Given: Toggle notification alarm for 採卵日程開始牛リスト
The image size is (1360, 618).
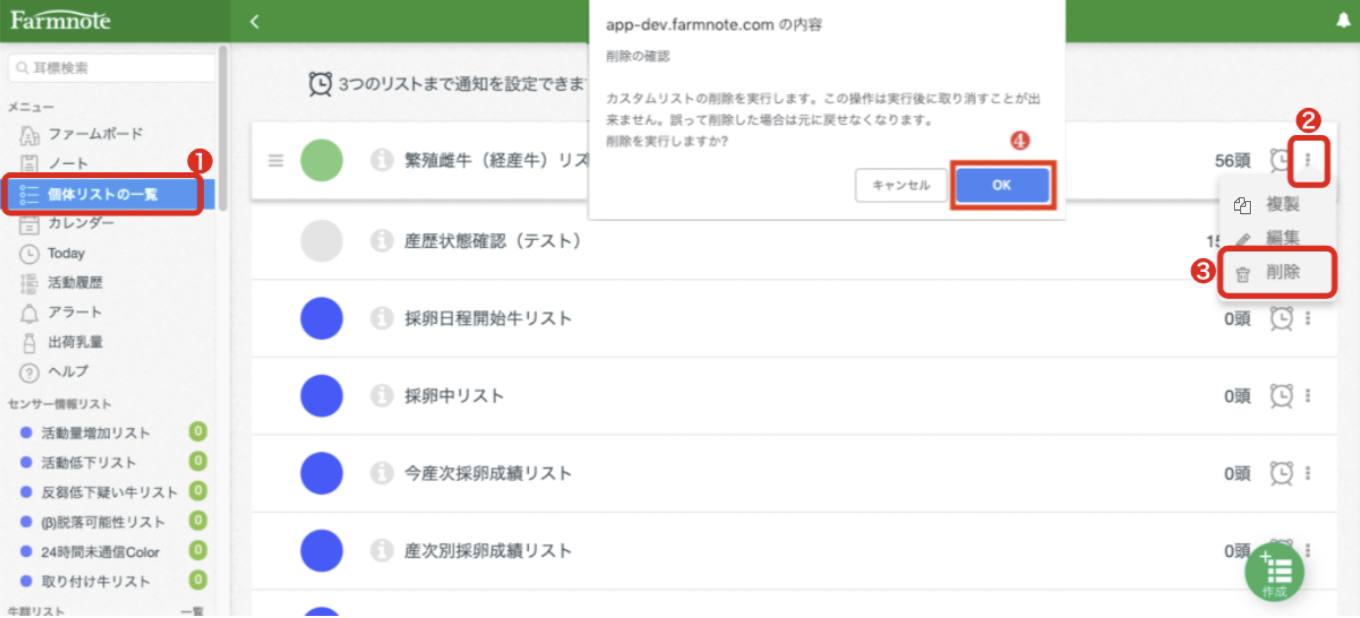Looking at the screenshot, I should 1282,319.
